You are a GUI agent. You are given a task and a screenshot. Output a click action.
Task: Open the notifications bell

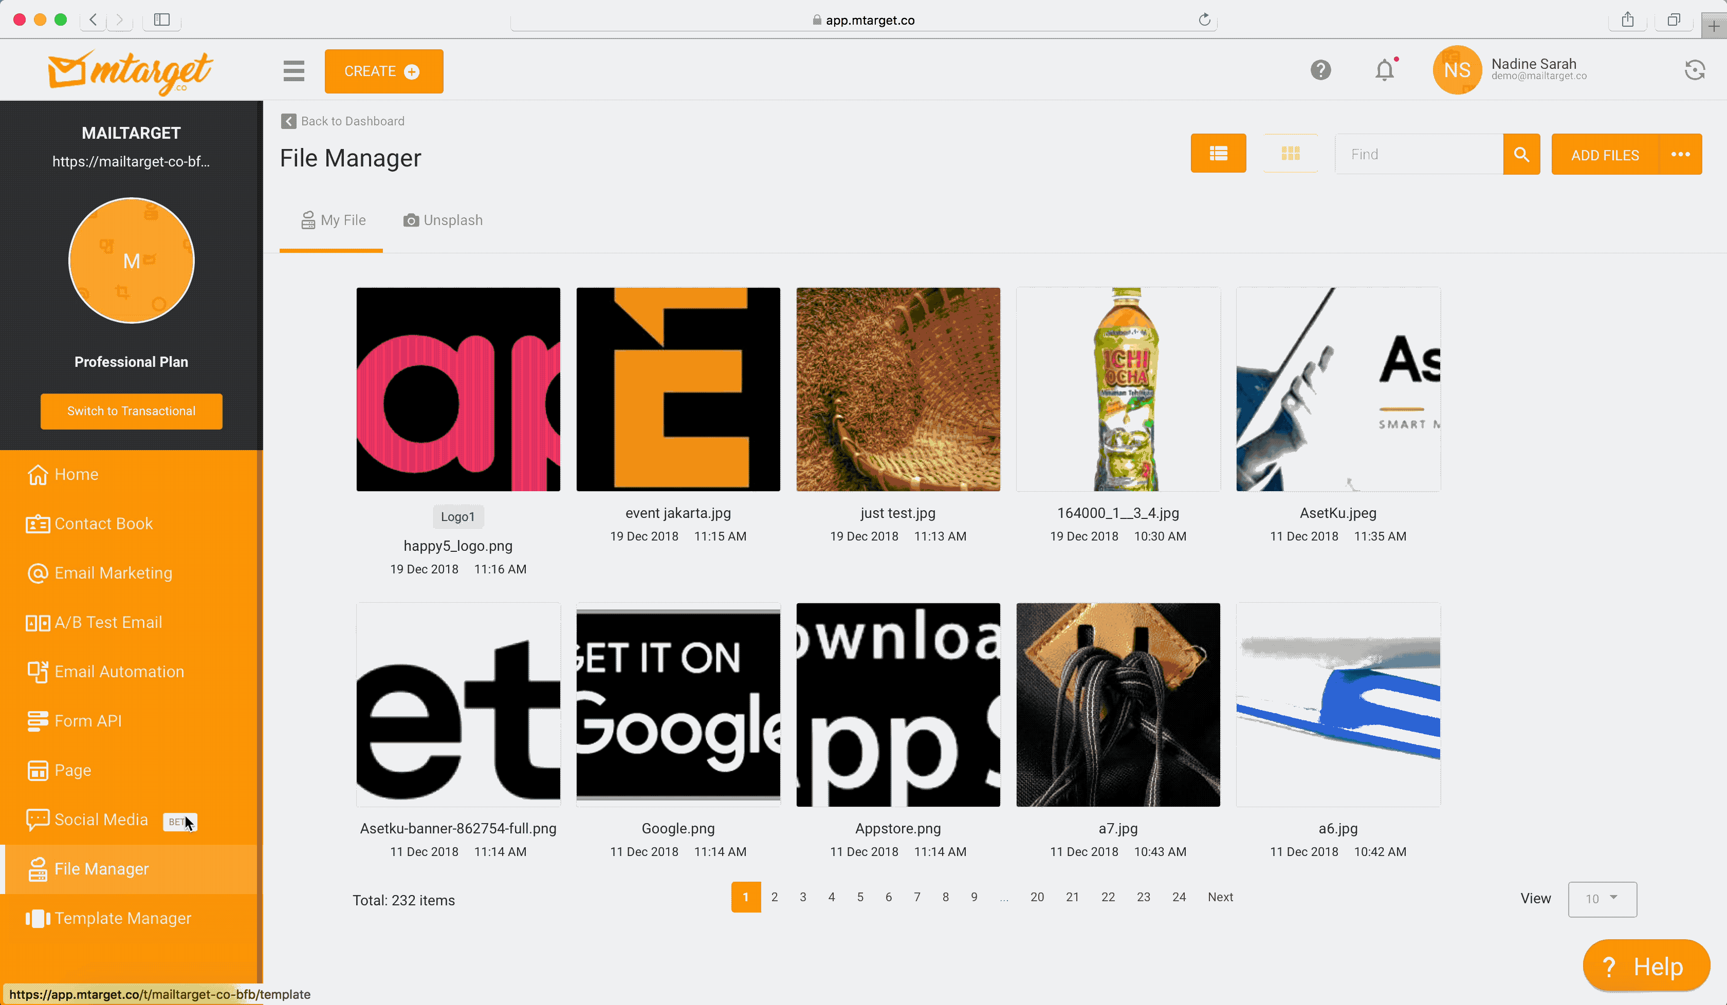click(1384, 70)
